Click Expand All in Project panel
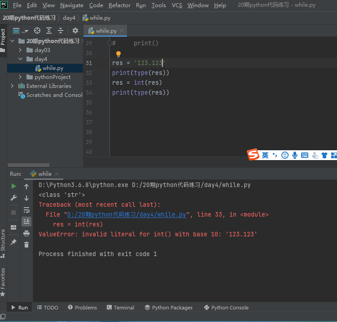This screenshot has height=322, width=337. click(49, 30)
